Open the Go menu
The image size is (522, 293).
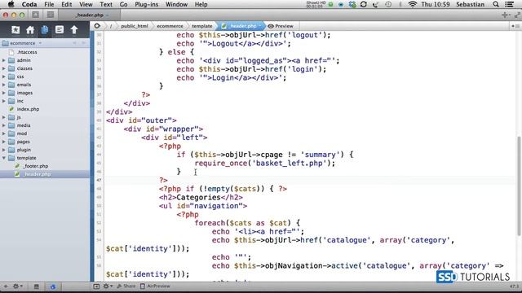123,4
